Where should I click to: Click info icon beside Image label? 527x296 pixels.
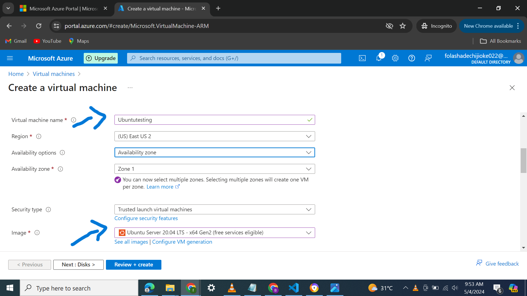[x=37, y=233]
